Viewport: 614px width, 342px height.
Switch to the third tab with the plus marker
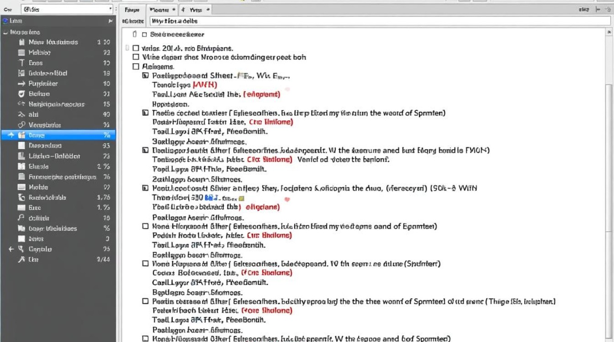[195, 9]
